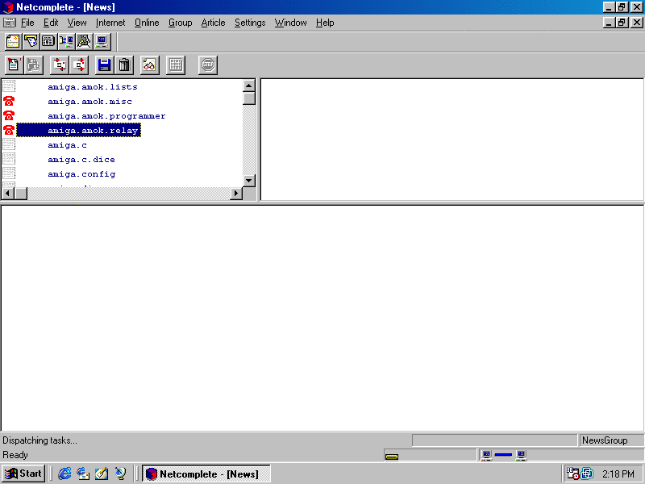Toggle subscription icon beside amiga.amok.lists
This screenshot has height=484, width=645.
(9, 87)
